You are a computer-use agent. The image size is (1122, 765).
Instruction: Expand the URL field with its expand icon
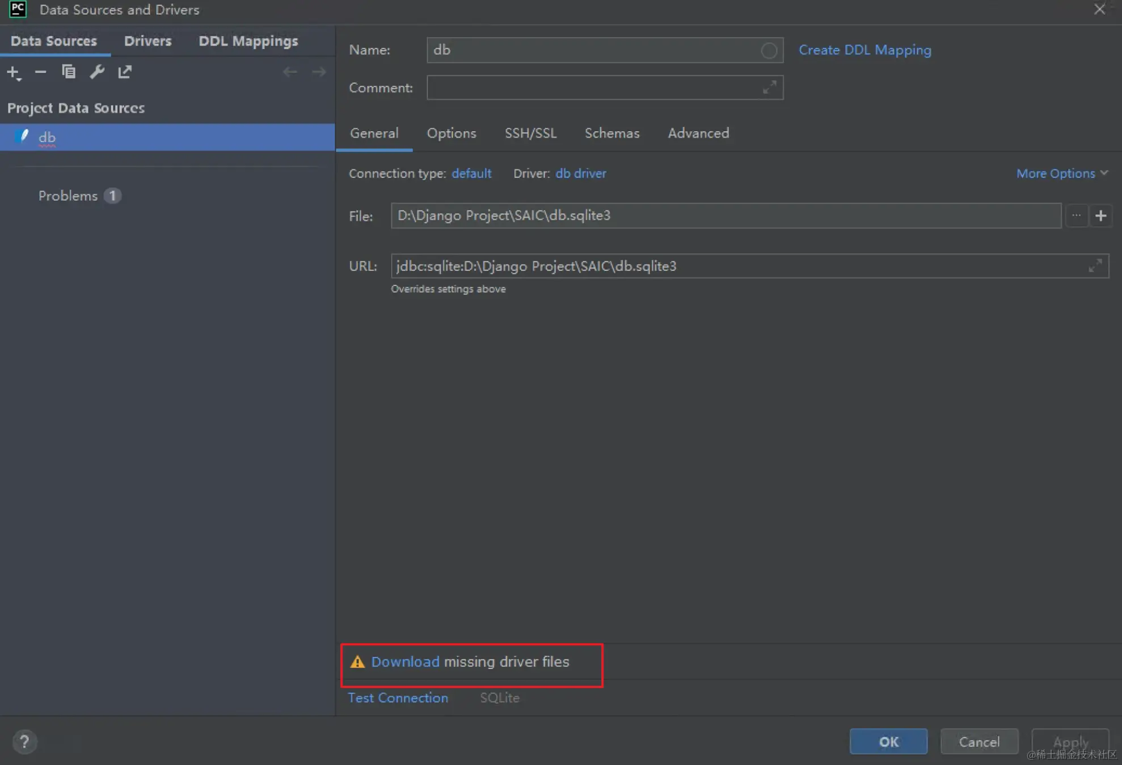1095,266
